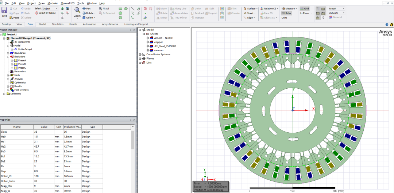
Task: Open the vacuum material dropdown
Action: pos(337,13)
